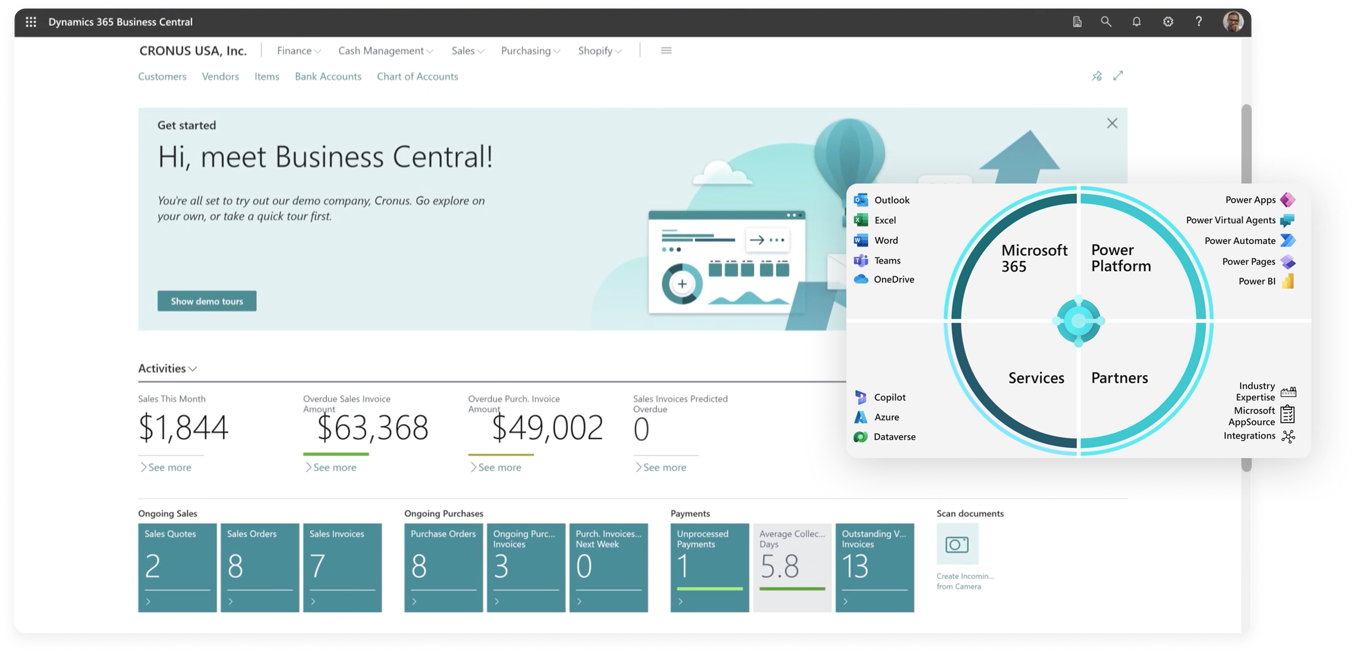Screen dimensions: 1357x653
Task: Open the Sales Quotes tile
Action: point(177,568)
